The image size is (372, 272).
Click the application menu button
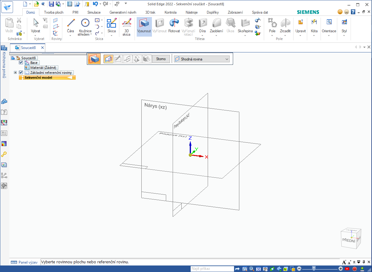click(x=7, y=7)
